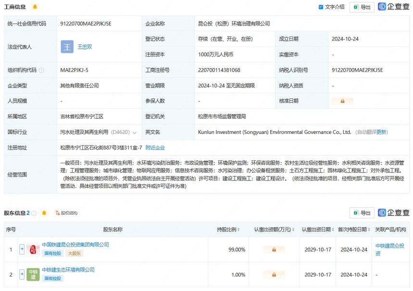Click the bell icon next to 工商信息
The width and height of the screenshot is (413, 291).
click(x=35, y=7)
